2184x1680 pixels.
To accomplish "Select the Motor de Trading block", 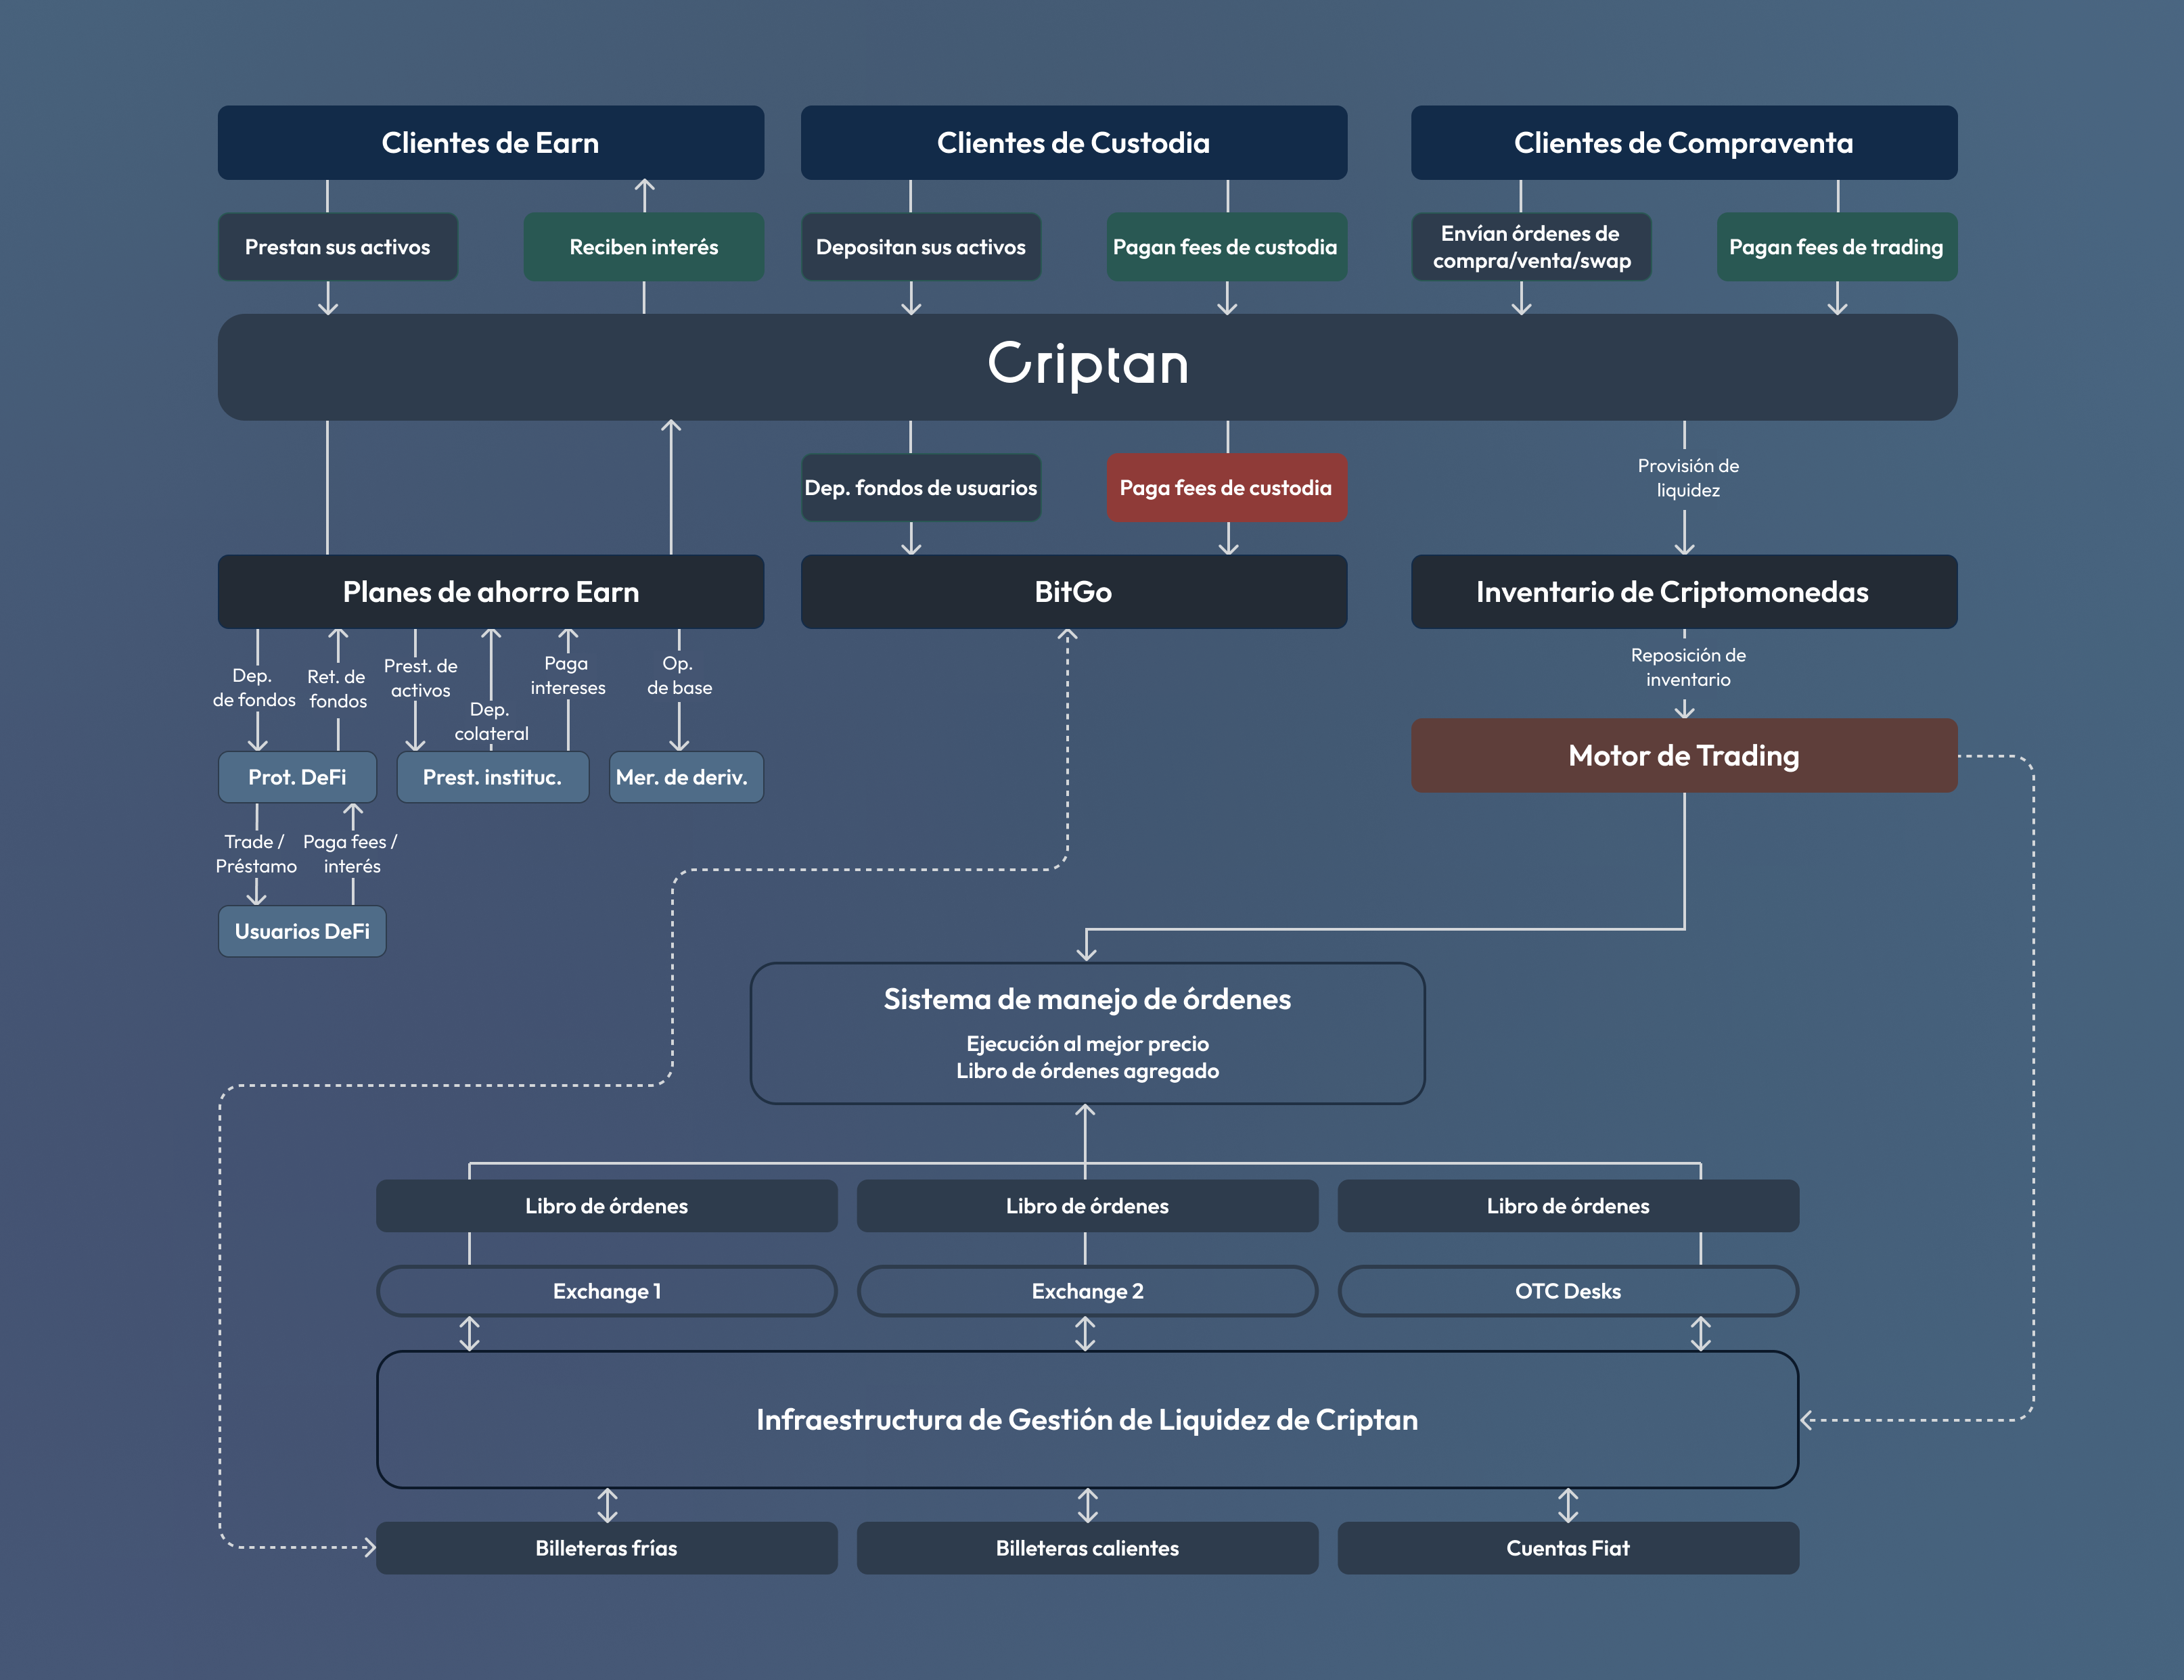I will coord(1683,755).
